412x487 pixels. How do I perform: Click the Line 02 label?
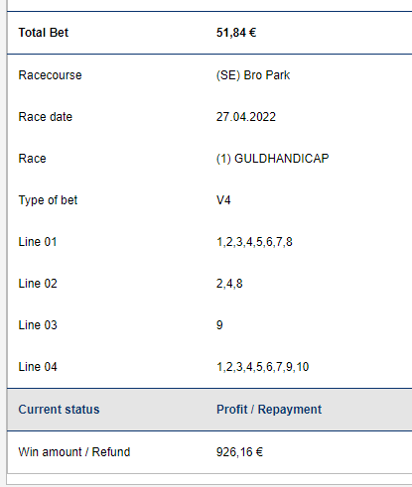tap(38, 284)
